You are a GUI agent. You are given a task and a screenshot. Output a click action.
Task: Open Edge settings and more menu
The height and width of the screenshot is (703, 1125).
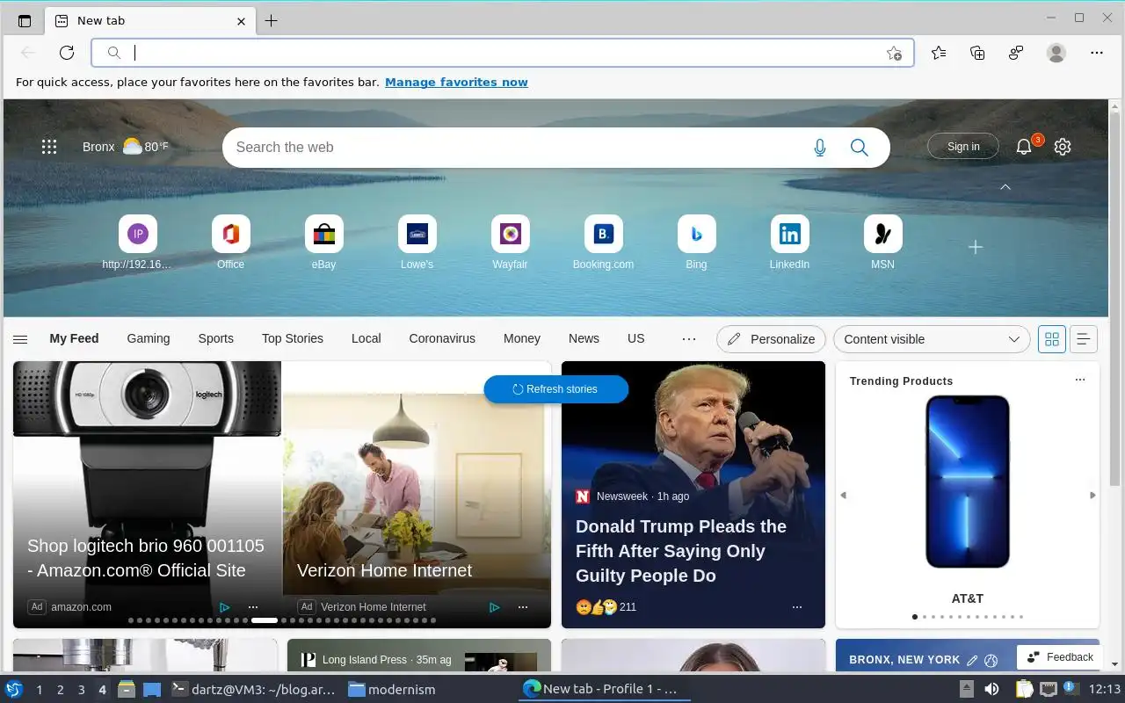click(1097, 53)
